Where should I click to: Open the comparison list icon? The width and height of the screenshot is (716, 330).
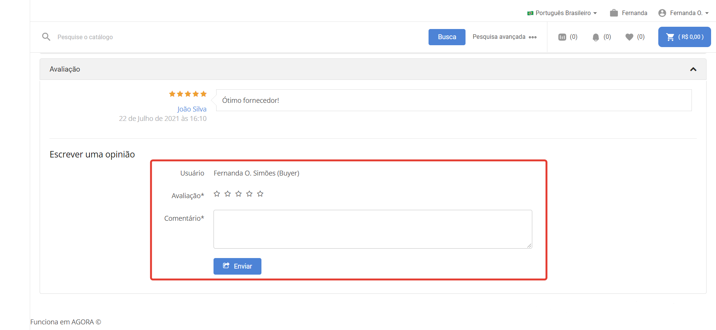[562, 37]
